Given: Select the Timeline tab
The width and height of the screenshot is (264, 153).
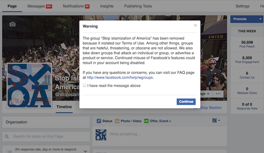Looking at the screenshot, I should pos(64,107).
